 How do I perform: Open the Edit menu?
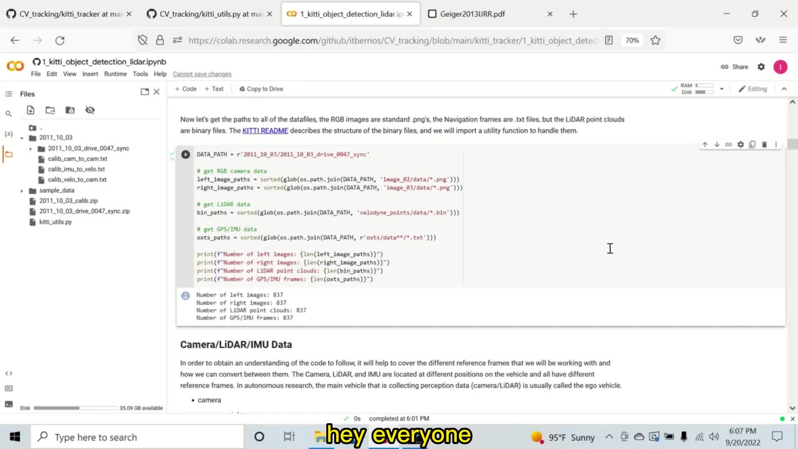coord(52,74)
